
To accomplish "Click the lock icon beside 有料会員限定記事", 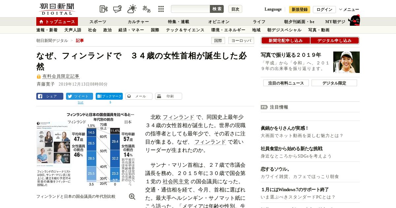I will click(x=39, y=77).
